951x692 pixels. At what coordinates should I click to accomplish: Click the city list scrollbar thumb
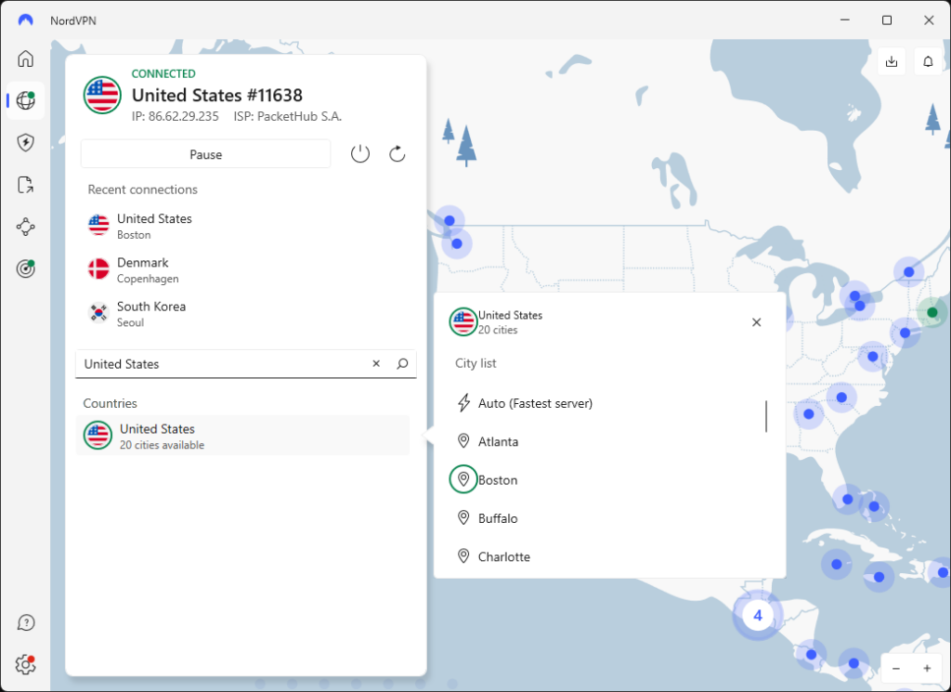tap(766, 416)
